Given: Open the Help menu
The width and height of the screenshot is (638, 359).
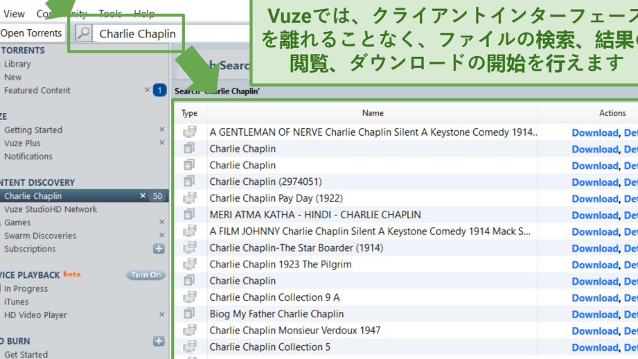Looking at the screenshot, I should (144, 14).
